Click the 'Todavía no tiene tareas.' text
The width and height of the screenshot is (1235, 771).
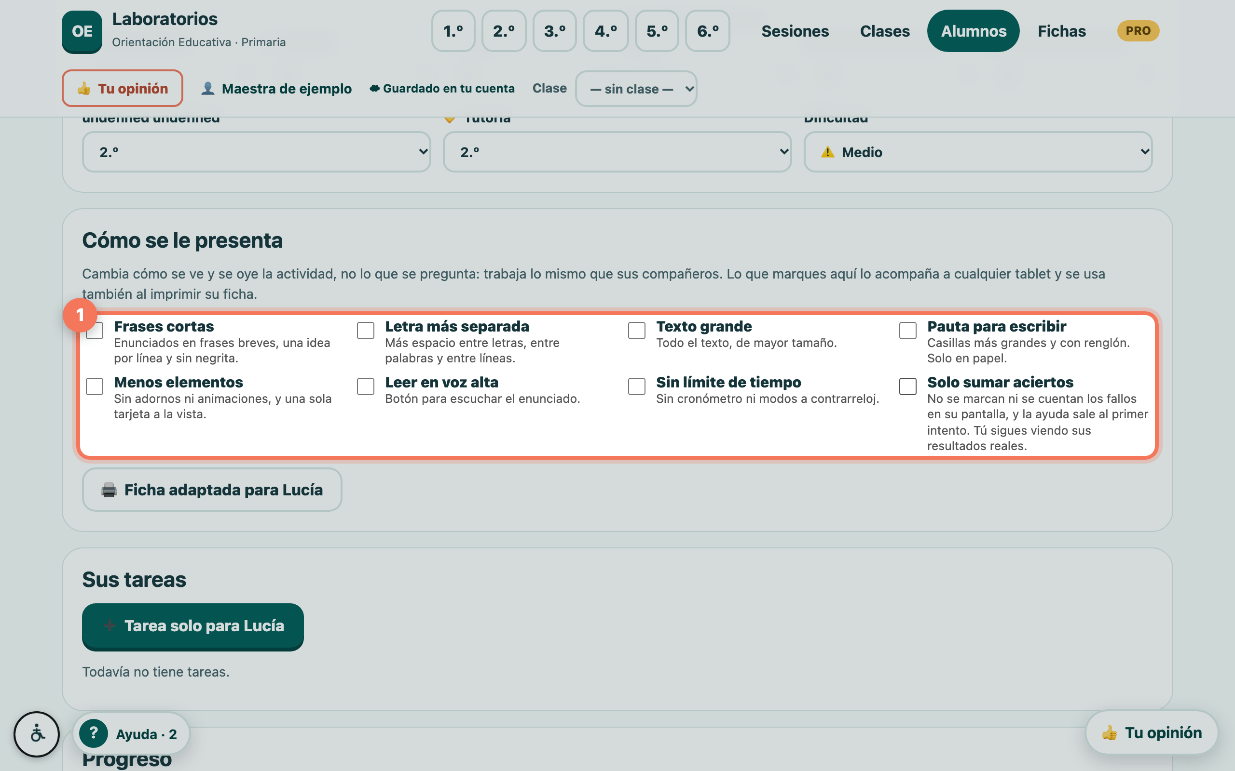coord(156,672)
